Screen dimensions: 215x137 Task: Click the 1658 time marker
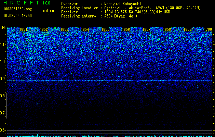pos(167,29)
